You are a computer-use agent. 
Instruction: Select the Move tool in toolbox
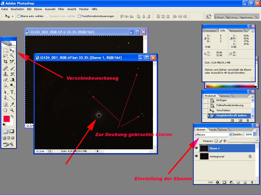pos(12,50)
